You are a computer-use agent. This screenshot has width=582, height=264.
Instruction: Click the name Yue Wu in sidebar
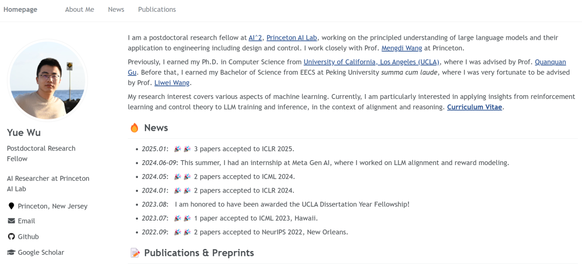coord(24,133)
